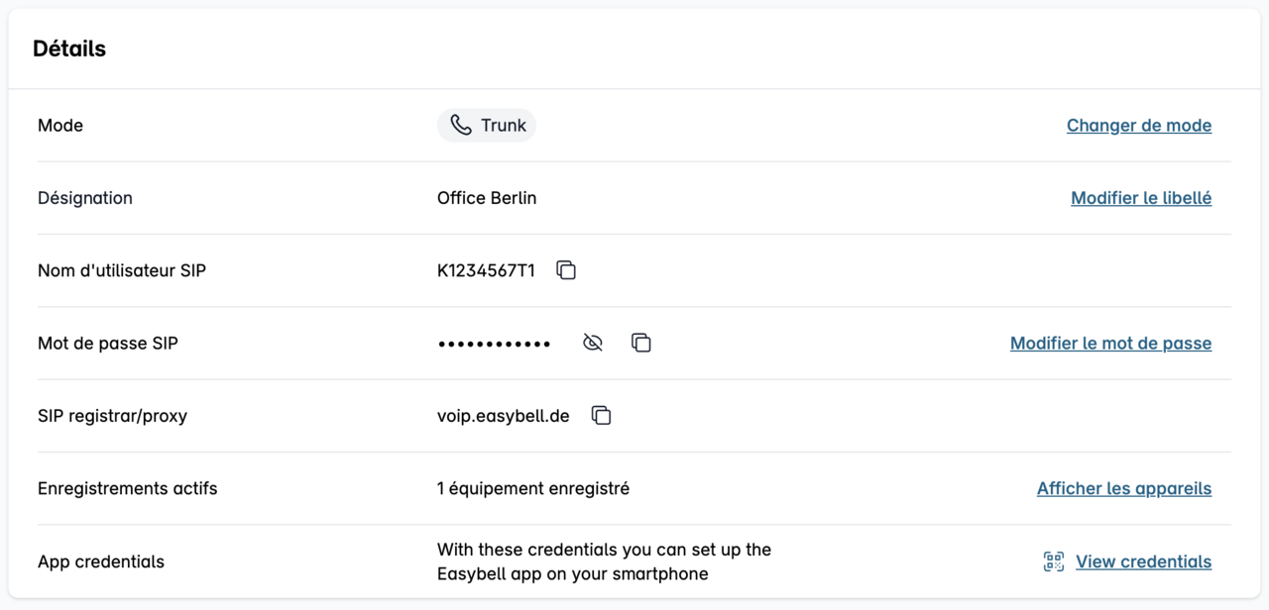
Task: Click the Enregistrements actifs row label
Action: 127,488
